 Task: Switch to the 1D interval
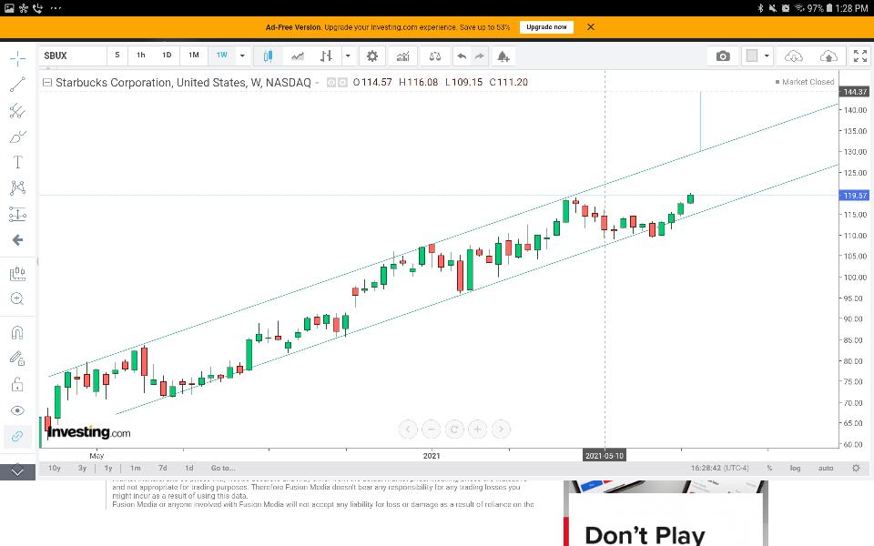[x=167, y=56]
